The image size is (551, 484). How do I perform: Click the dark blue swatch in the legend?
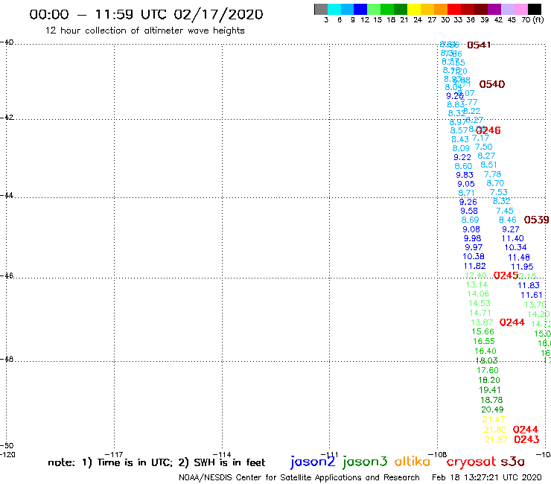coord(361,9)
